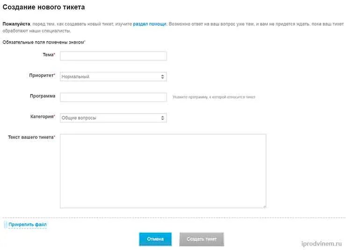Click the Укажите программу hint text

coord(214,97)
